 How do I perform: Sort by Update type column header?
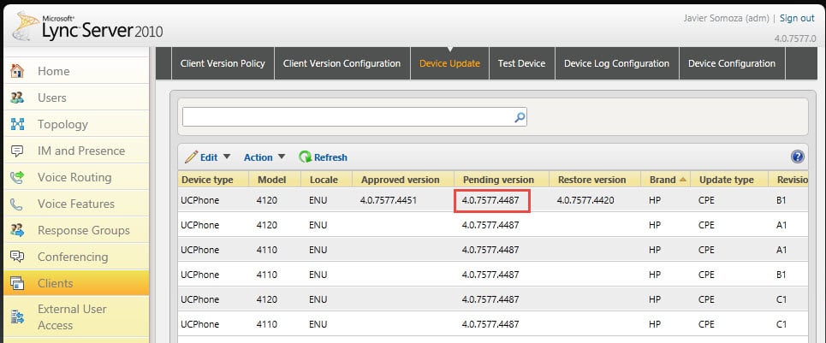click(x=729, y=180)
